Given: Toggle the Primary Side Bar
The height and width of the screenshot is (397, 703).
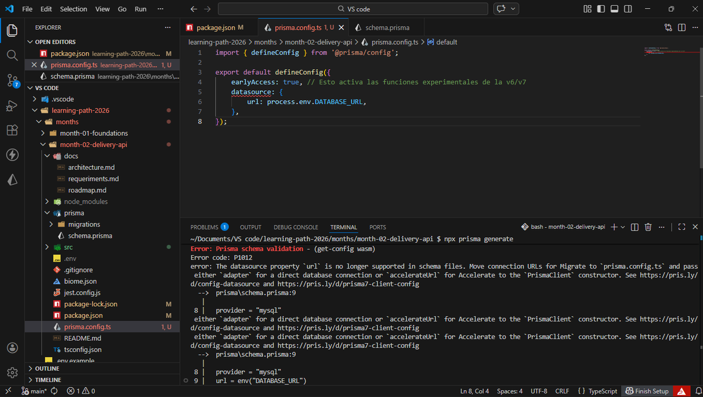Looking at the screenshot, I should (x=601, y=9).
